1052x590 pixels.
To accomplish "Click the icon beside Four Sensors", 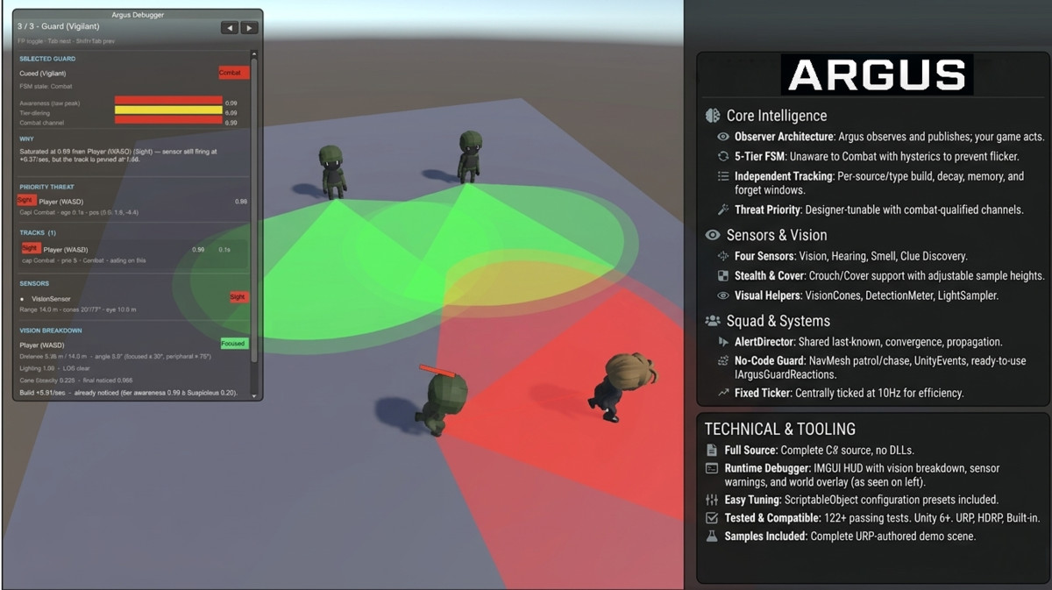I will coord(723,257).
